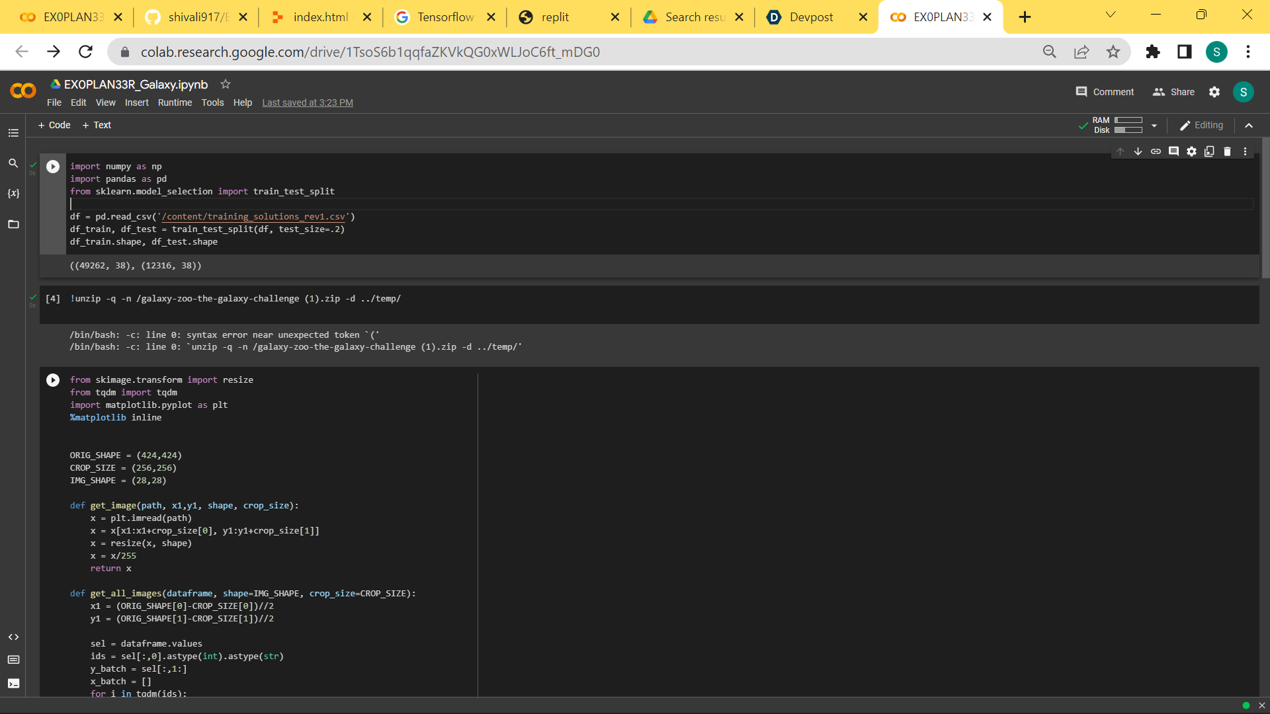Viewport: 1270px width, 714px height.
Task: Collapse the header with chevron arrow
Action: [1249, 125]
